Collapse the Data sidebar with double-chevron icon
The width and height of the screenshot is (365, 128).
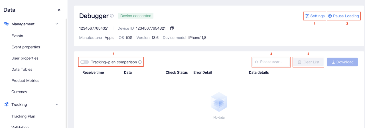(x=59, y=10)
